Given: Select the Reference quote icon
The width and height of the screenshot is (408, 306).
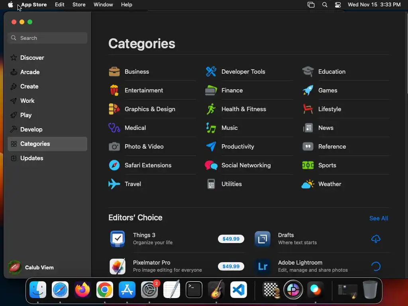Looking at the screenshot, I should point(308,147).
